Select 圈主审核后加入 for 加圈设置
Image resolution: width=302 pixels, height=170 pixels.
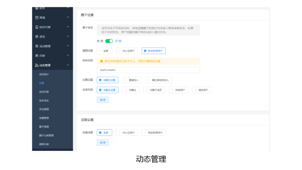tap(159, 80)
